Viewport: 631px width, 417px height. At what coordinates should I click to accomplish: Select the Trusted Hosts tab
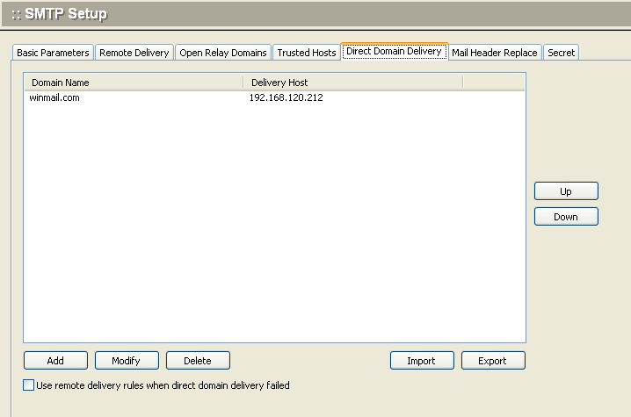306,53
